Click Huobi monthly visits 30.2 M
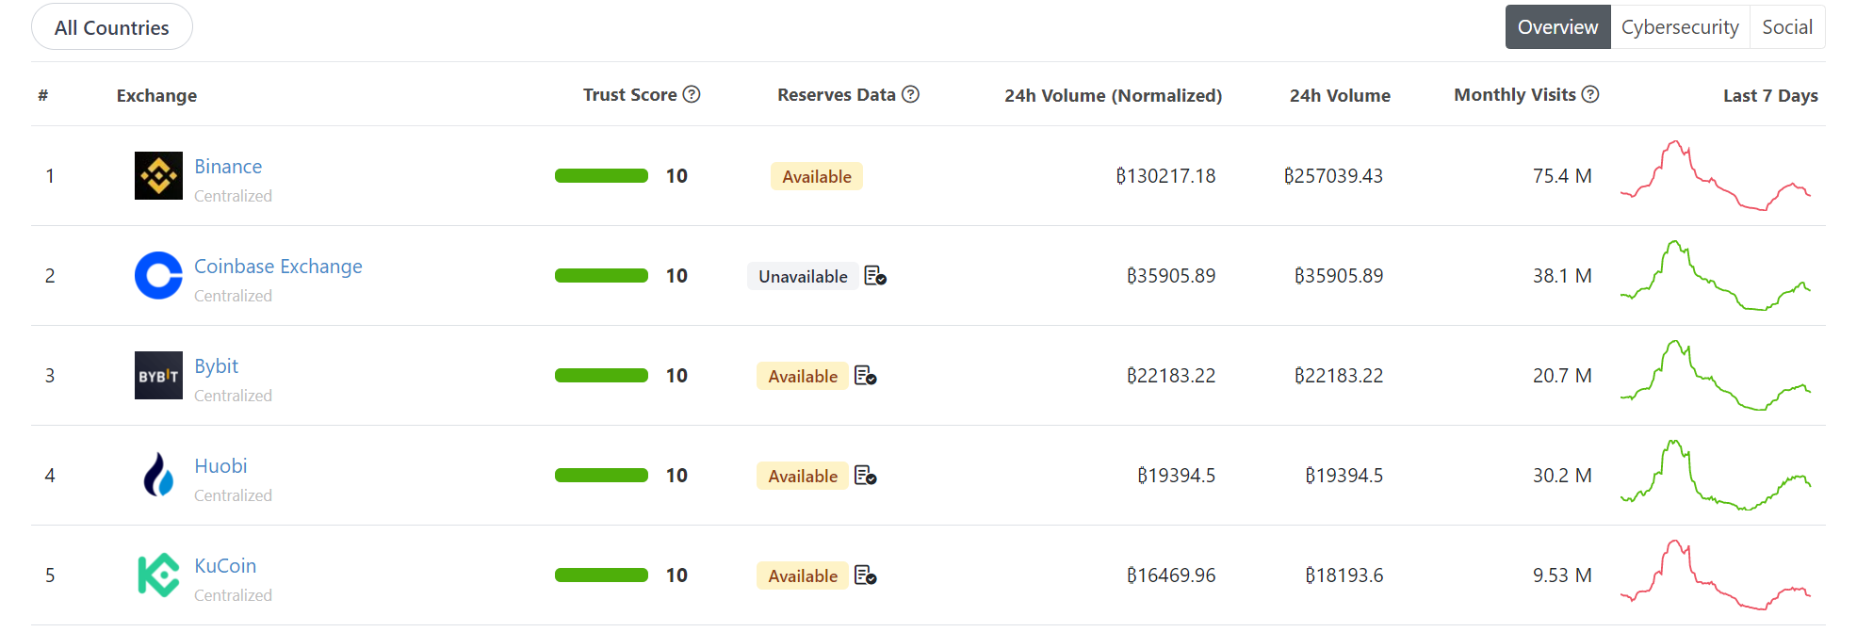This screenshot has width=1873, height=632. (1562, 476)
